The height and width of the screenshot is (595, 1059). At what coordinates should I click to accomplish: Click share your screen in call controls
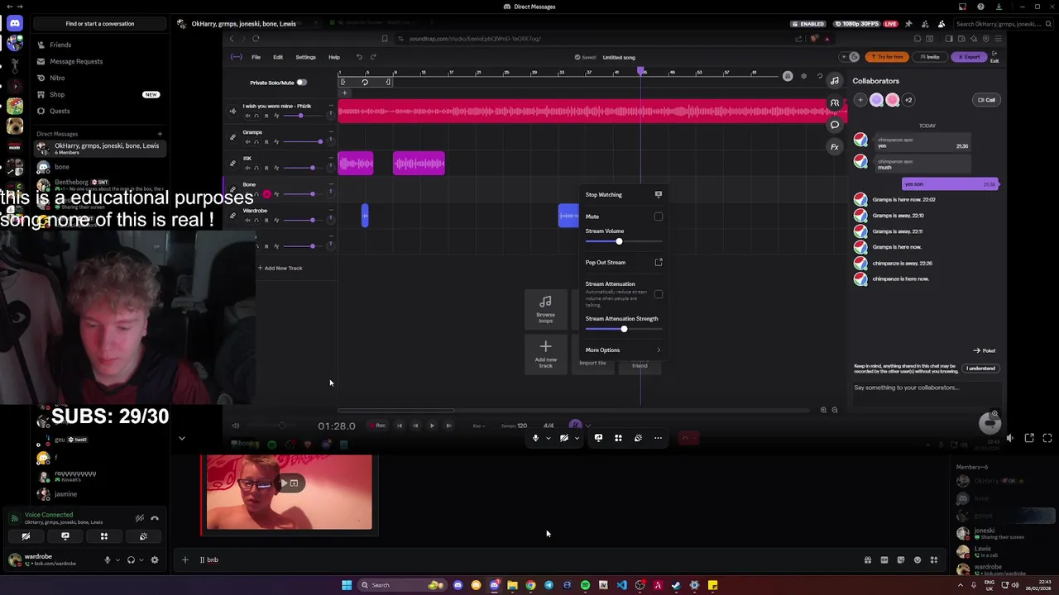coord(598,438)
